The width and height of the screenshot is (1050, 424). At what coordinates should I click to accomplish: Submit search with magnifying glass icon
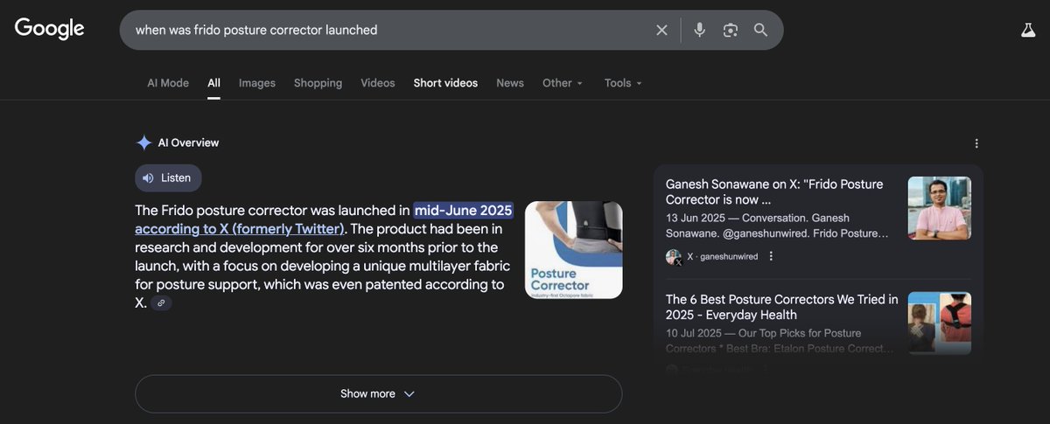[x=761, y=30]
